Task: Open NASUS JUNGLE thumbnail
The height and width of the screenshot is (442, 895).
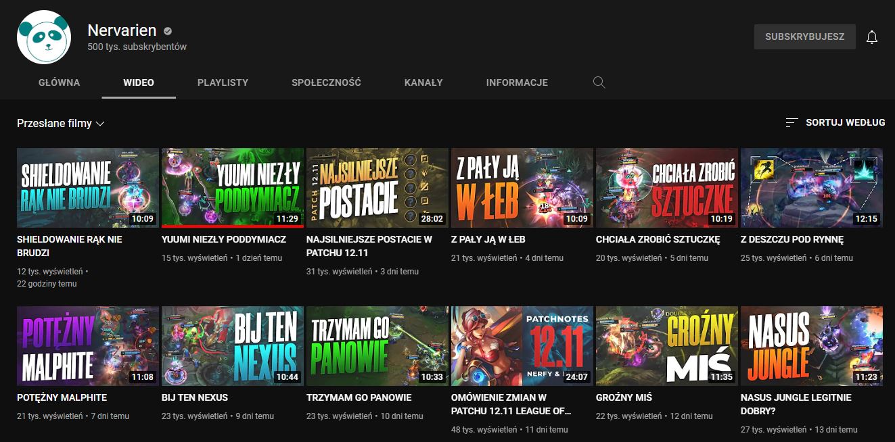Action: click(x=812, y=346)
